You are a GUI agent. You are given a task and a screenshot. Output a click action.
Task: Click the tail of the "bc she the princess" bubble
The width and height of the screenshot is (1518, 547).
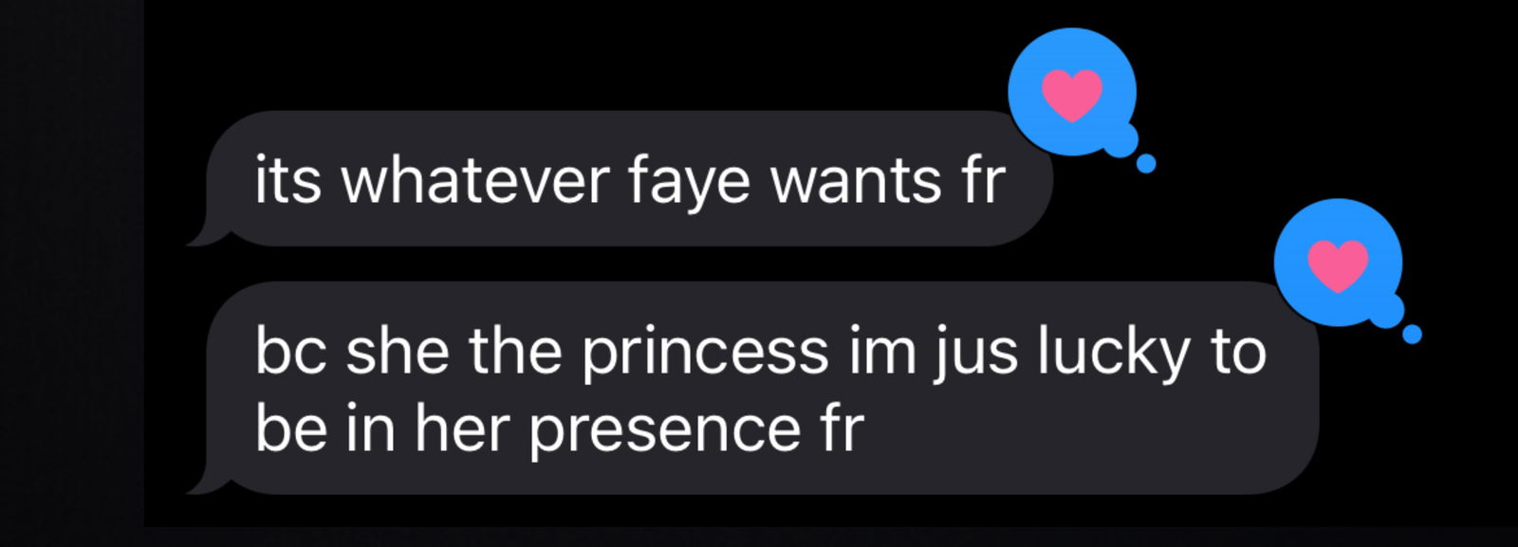click(201, 481)
